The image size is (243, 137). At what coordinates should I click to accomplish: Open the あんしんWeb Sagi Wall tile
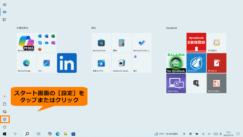point(176,63)
